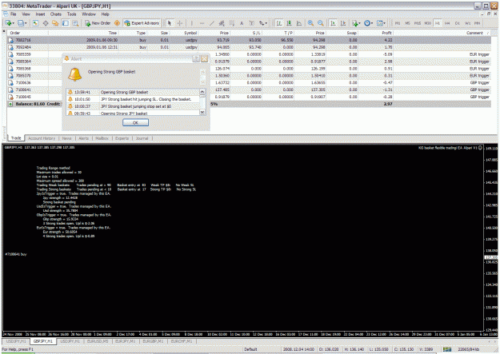Open the New Chart dropdown arrow
Image resolution: width=500 pixels, height=354 pixels.
13,23
